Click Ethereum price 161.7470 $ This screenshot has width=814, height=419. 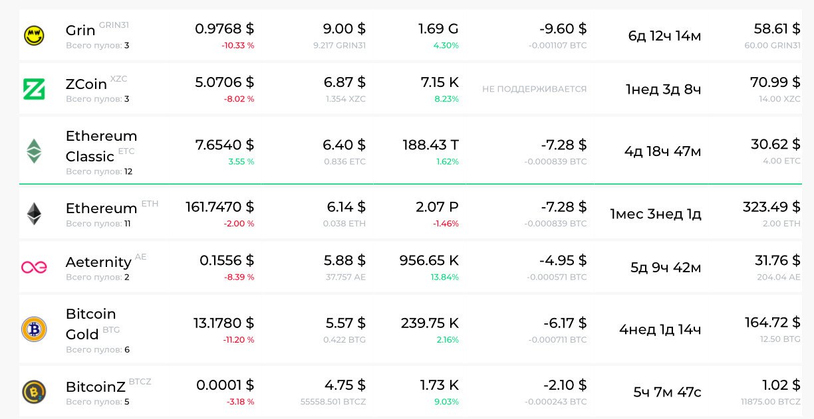tap(219, 207)
